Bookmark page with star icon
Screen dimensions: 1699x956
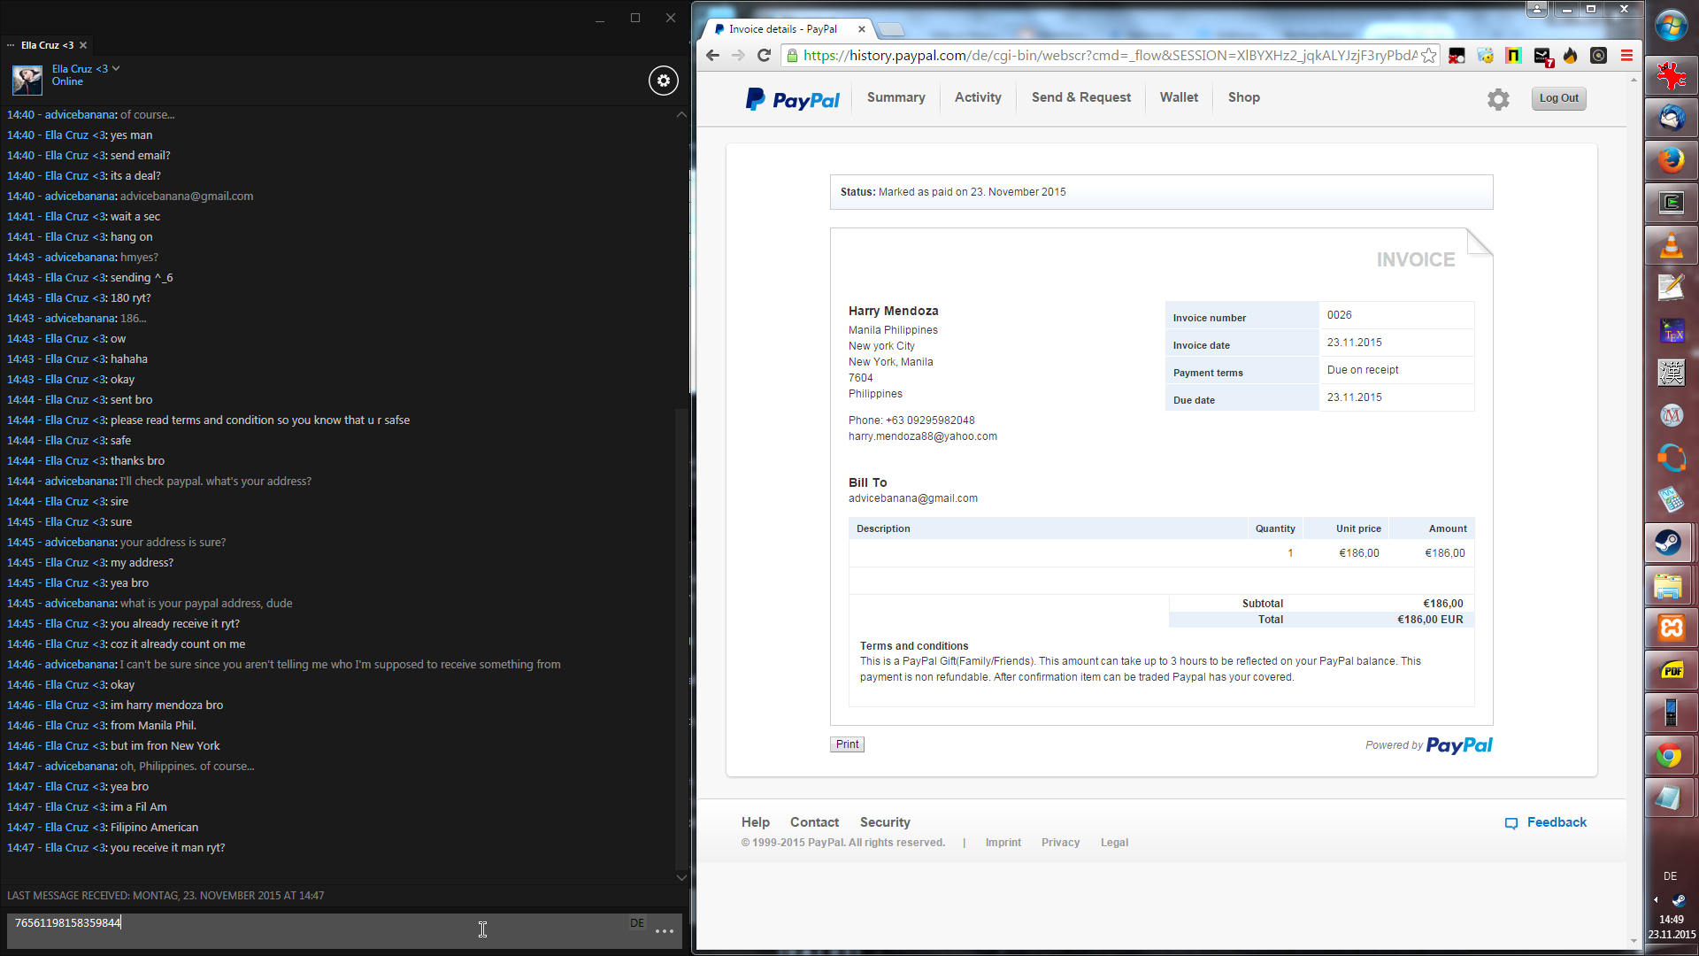(1429, 56)
